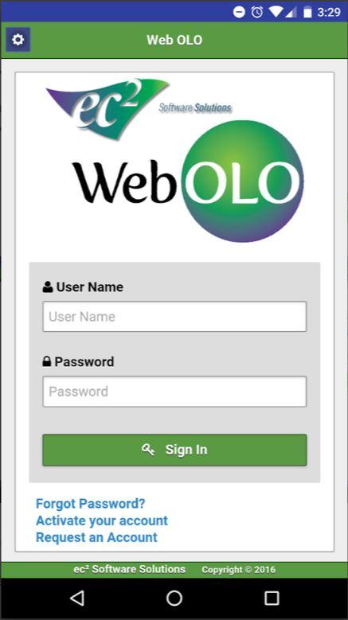Viewport: 348px width, 620px height.
Task: Tap the battery status icon
Action: (x=307, y=12)
